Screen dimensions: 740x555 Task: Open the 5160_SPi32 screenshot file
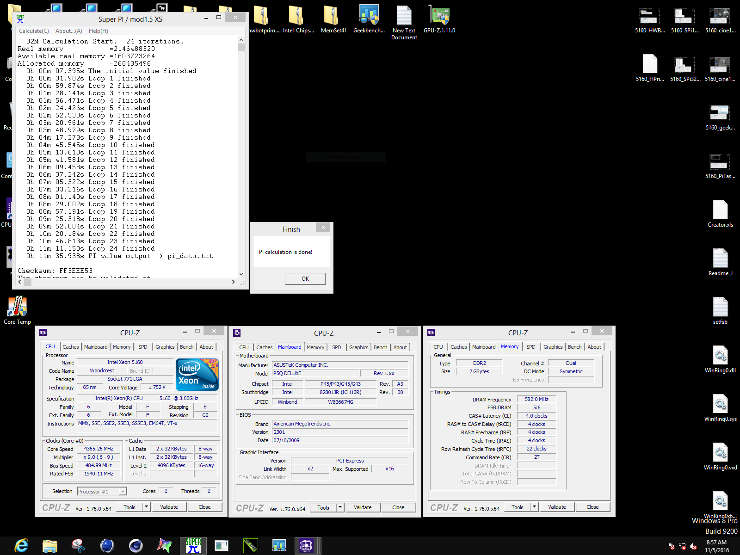[x=685, y=68]
